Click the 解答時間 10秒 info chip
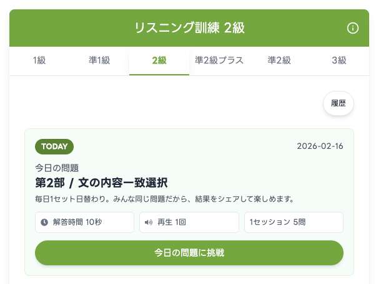 [85, 222]
